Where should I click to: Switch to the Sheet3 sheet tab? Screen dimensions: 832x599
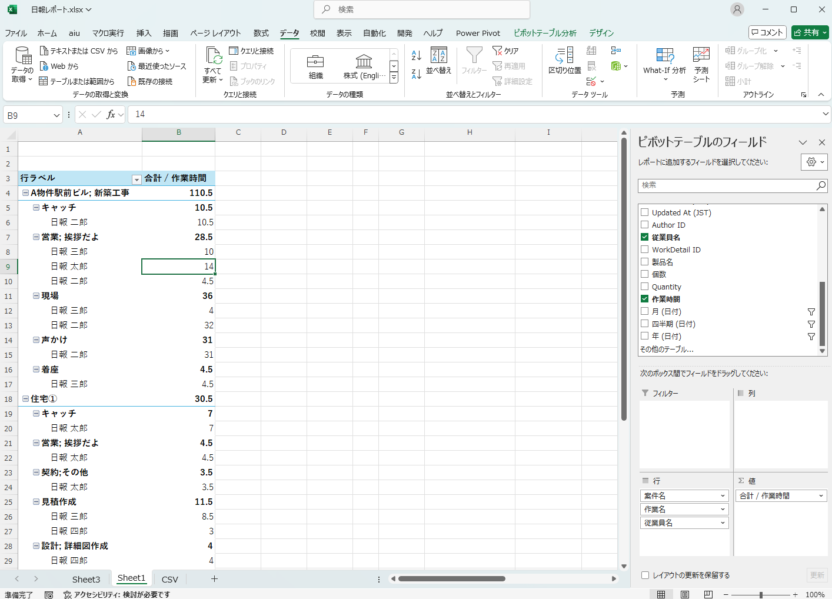(86, 580)
